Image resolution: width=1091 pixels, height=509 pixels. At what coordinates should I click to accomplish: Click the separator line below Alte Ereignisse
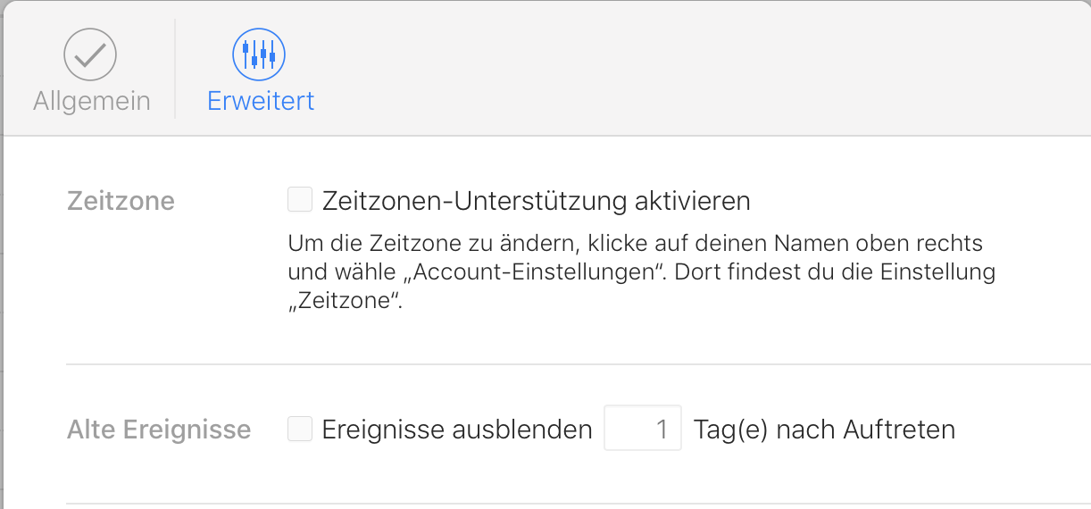tap(571, 504)
